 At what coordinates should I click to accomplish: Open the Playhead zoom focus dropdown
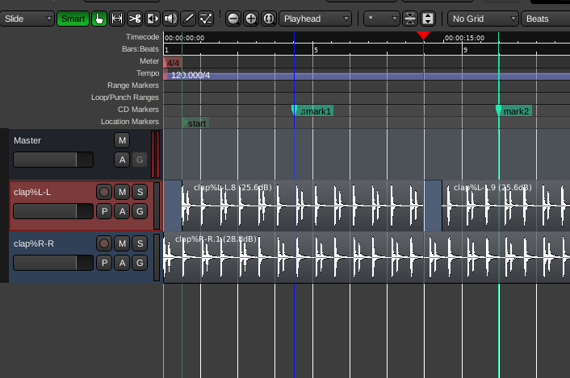(x=316, y=19)
